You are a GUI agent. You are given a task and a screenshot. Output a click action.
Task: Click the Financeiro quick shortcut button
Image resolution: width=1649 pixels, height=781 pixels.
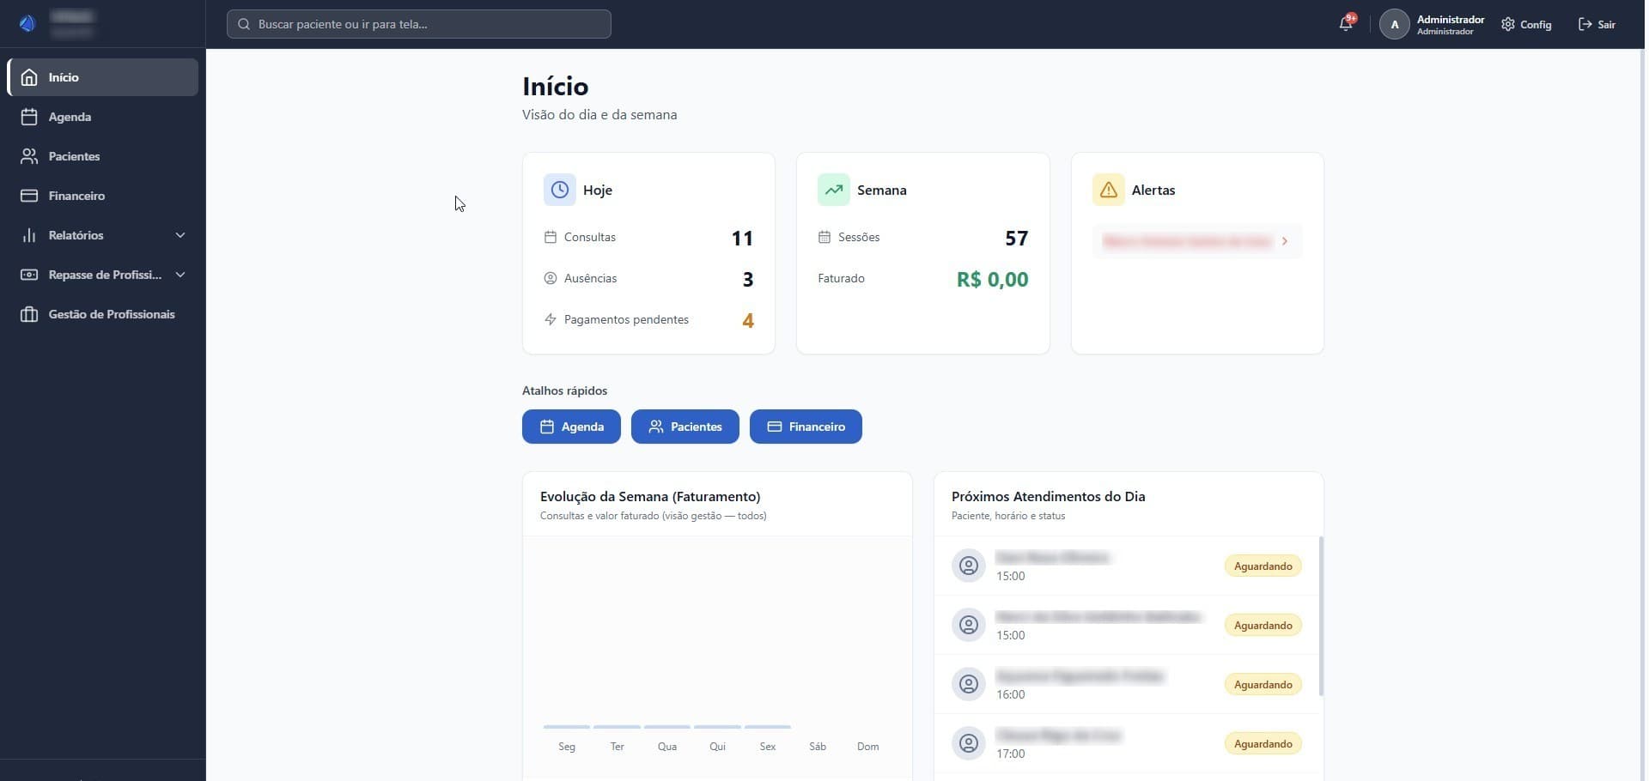(x=806, y=427)
